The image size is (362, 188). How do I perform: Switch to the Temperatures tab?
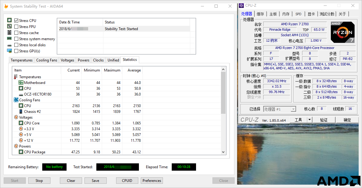22,60
